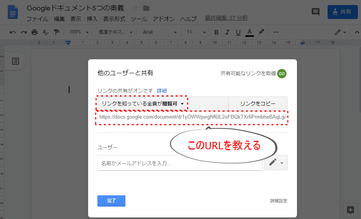Star the document title

(135, 8)
